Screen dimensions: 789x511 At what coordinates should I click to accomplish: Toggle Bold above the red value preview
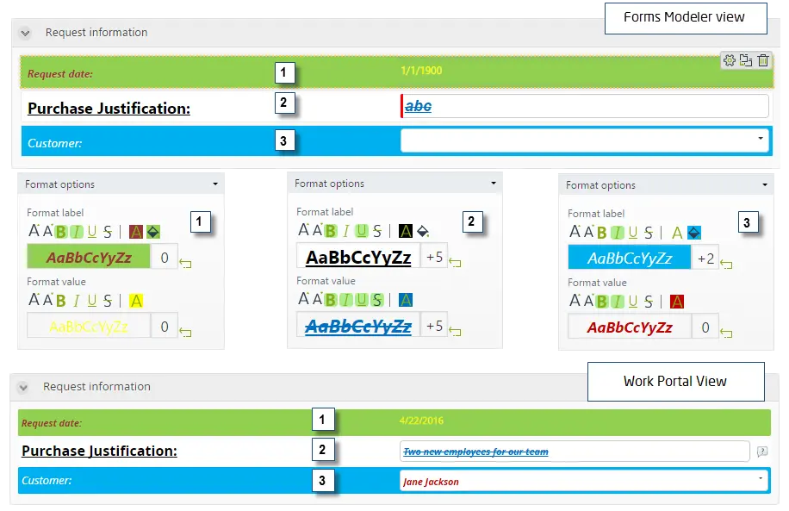click(x=602, y=302)
